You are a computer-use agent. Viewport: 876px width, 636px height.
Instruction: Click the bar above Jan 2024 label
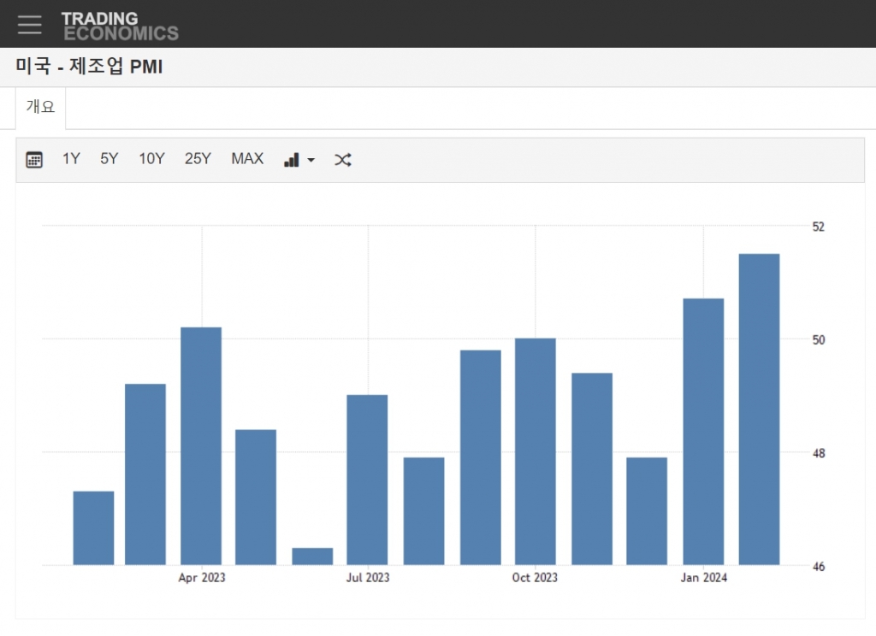[703, 432]
